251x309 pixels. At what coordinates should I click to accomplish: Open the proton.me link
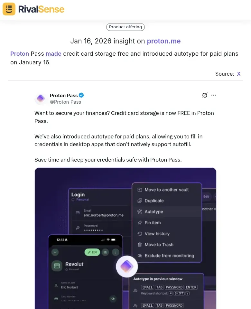[164, 41]
